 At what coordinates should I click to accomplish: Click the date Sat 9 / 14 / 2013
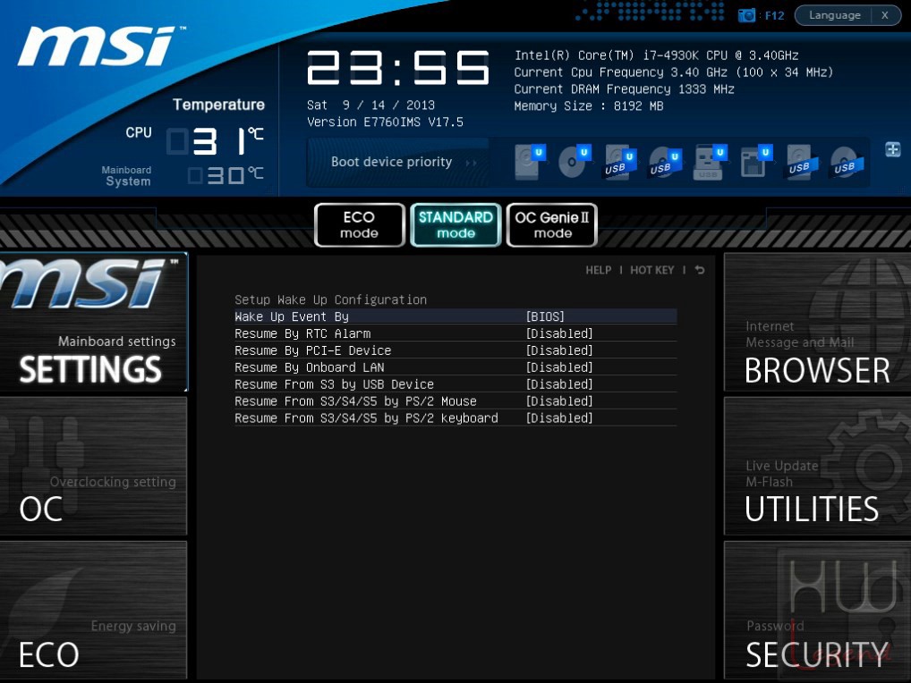point(370,105)
